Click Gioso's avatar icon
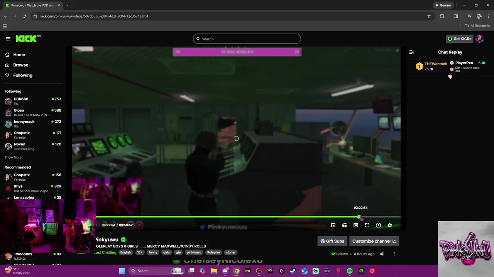Viewport: 494px width, 277px height. coord(8,113)
